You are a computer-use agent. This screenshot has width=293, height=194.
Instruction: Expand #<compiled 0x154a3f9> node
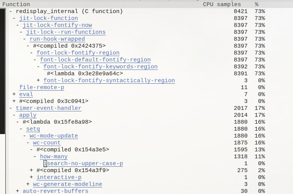point(32,170)
